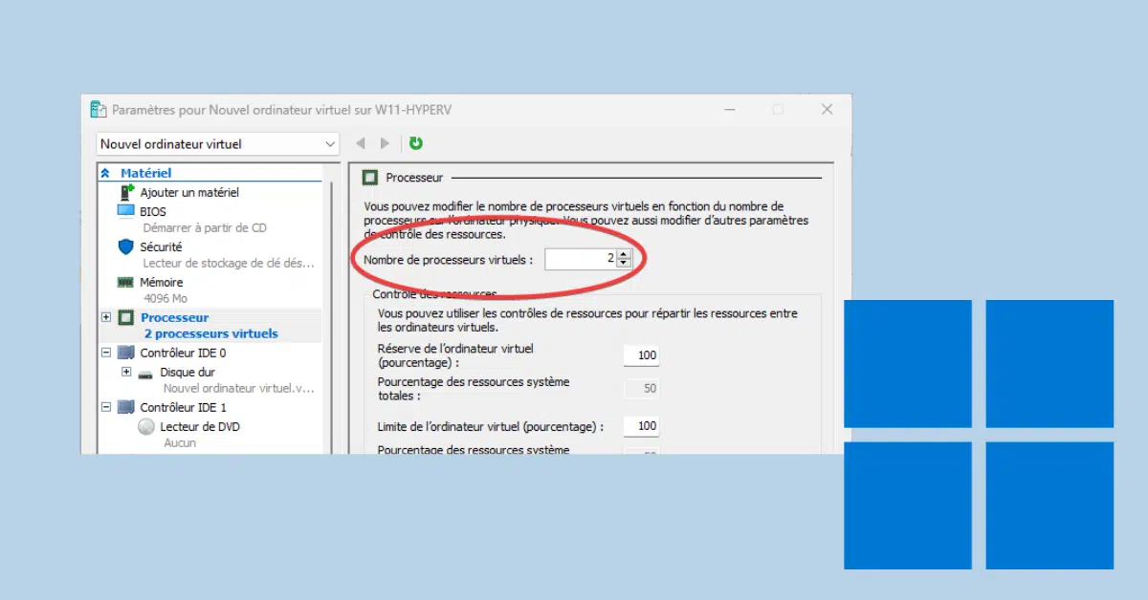Collapse the Contrôleur IDE 1 node
This screenshot has height=600, width=1148.
[x=106, y=407]
